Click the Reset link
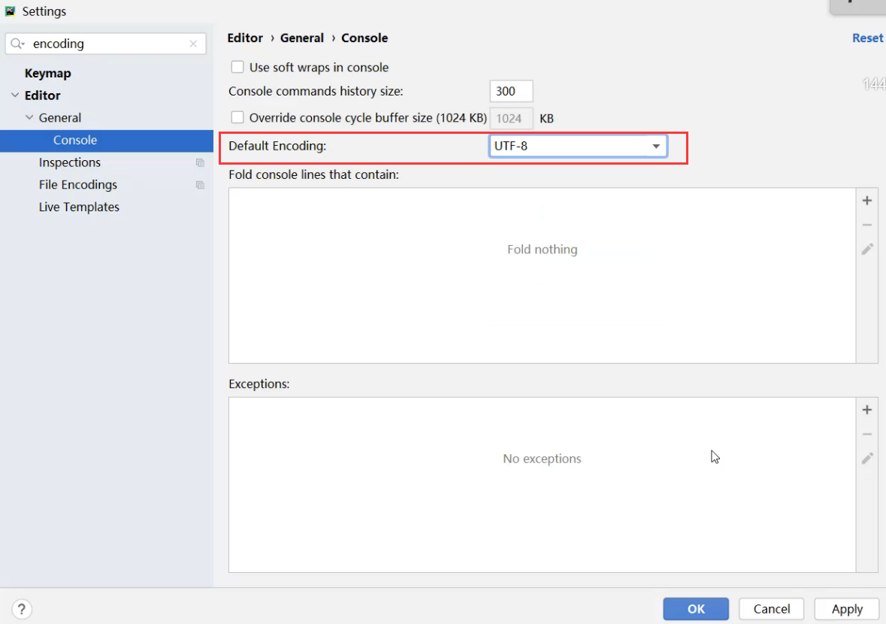The image size is (886, 624). click(867, 38)
